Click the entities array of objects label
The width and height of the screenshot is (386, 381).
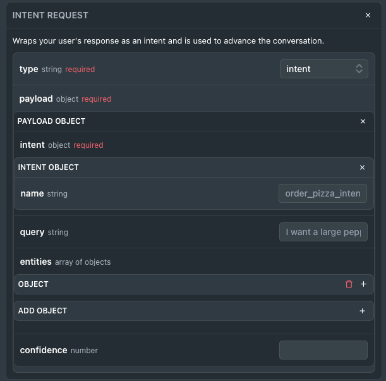pyautogui.click(x=65, y=262)
